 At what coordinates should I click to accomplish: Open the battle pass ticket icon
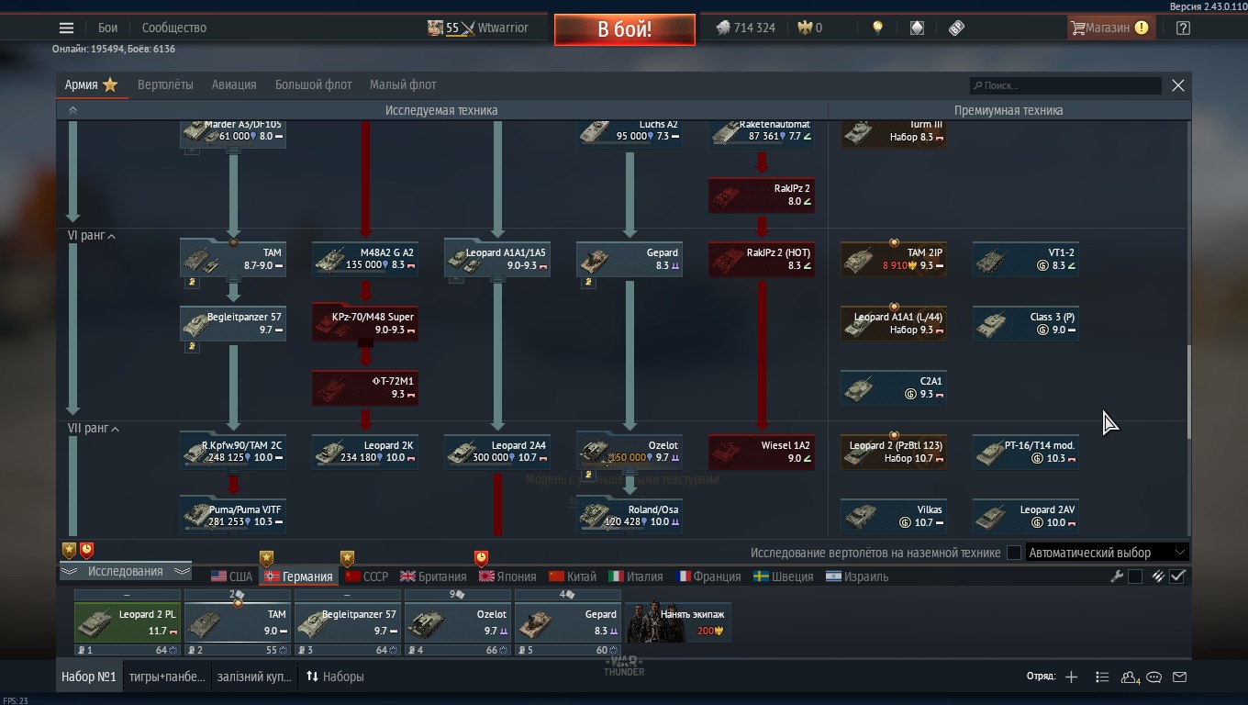click(956, 28)
